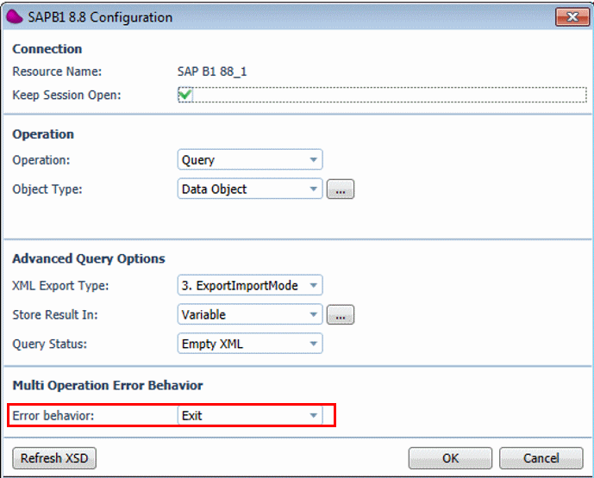Click the Advanced Query Options heading

coord(89,258)
